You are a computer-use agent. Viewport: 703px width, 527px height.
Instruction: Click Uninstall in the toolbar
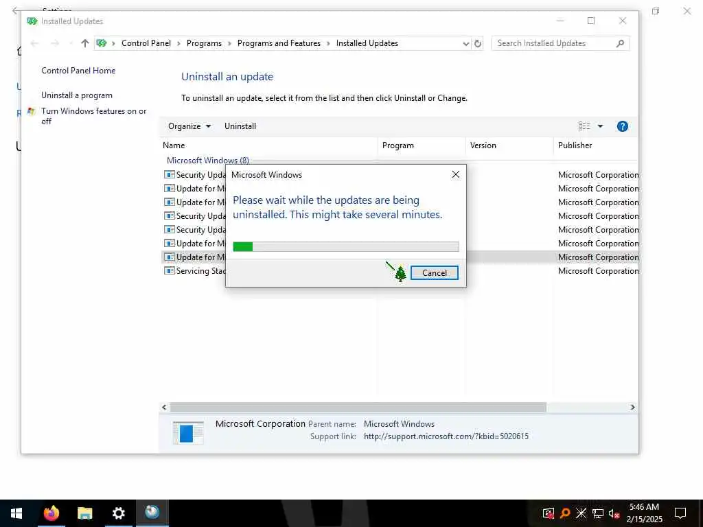(240, 126)
